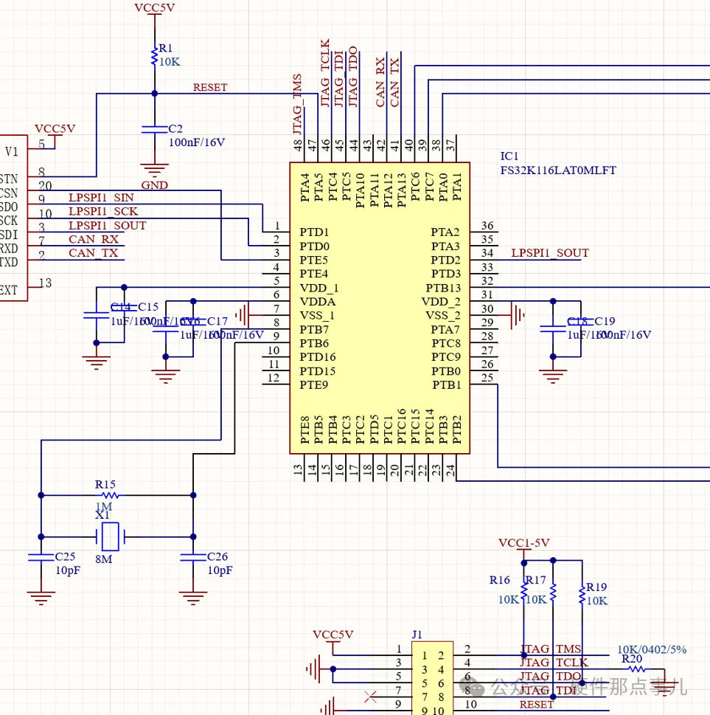Click the IC1 designator text
Screen dimensions: 710x715
(x=509, y=156)
